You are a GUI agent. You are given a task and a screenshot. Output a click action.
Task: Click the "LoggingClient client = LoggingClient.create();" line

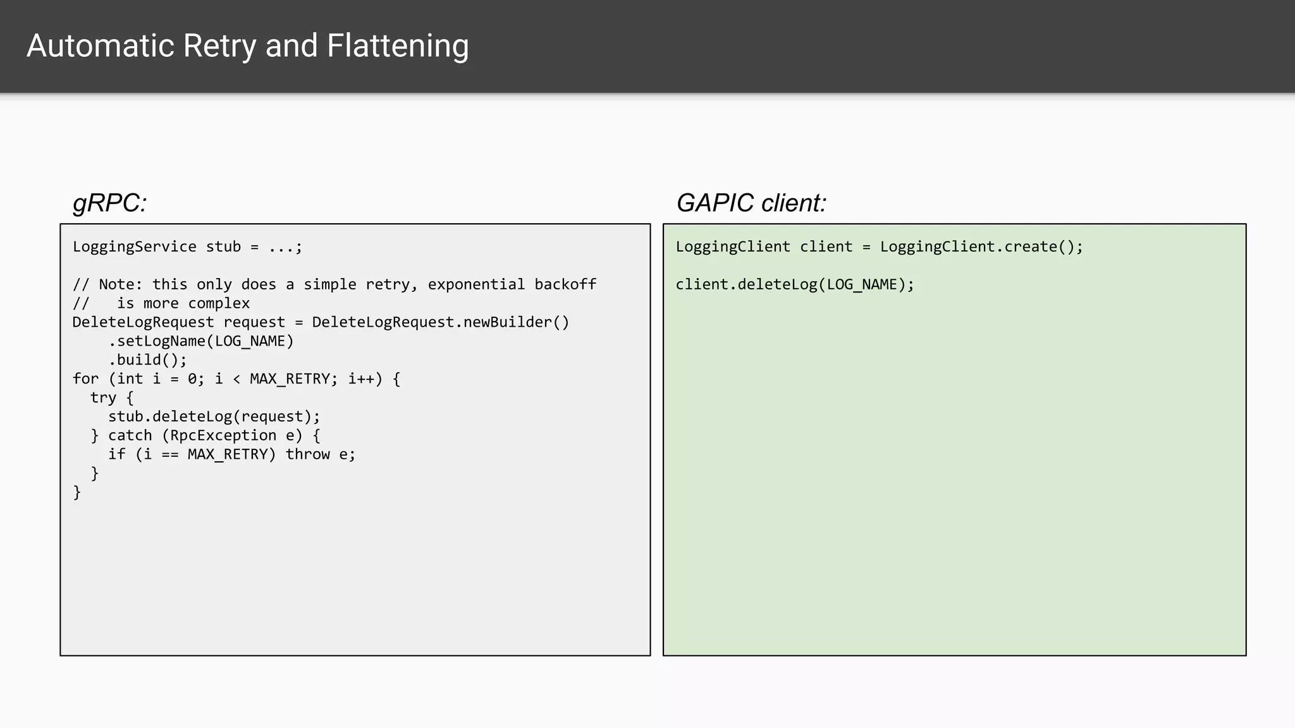[x=880, y=246]
